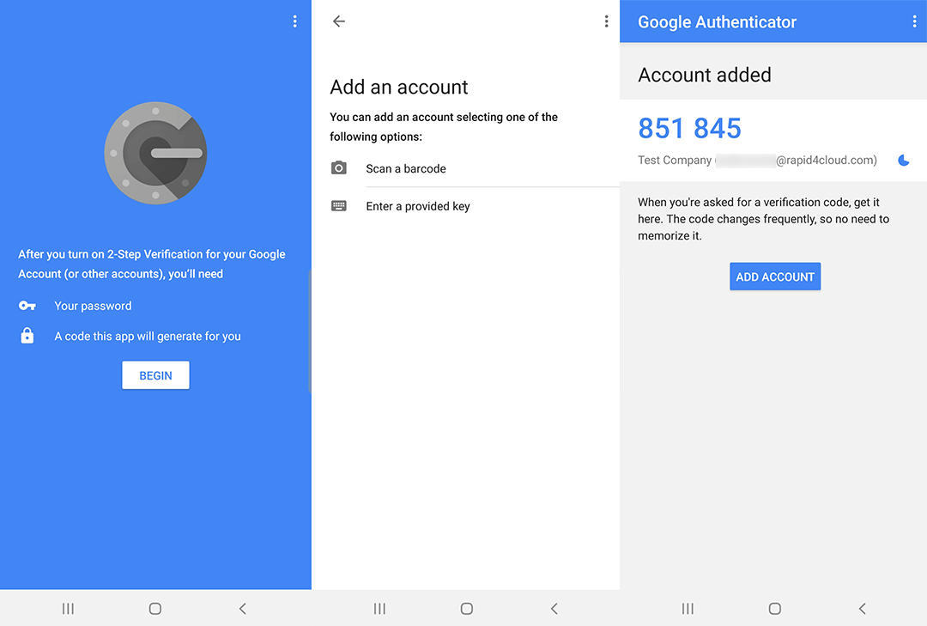Tap the code countdown timer pie icon
The image size is (927, 626).
[x=903, y=161]
